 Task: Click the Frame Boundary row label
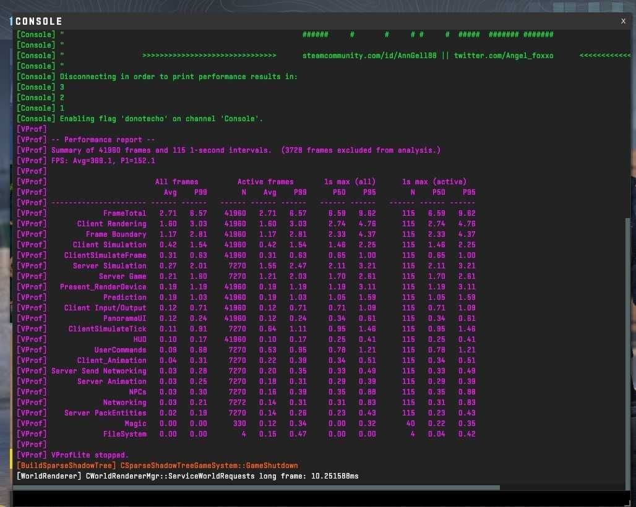116,234
